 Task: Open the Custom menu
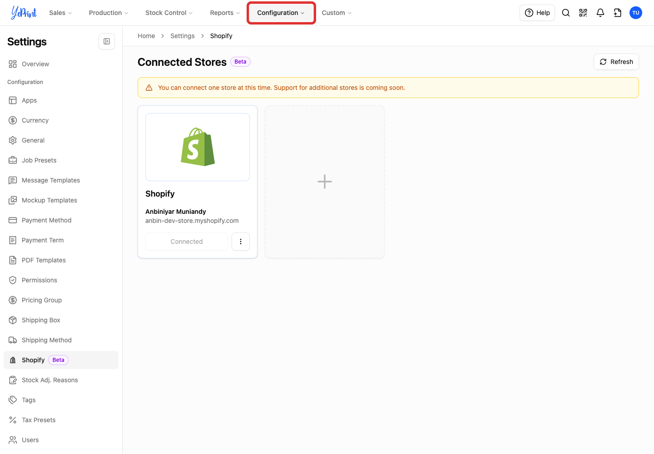pyautogui.click(x=337, y=13)
